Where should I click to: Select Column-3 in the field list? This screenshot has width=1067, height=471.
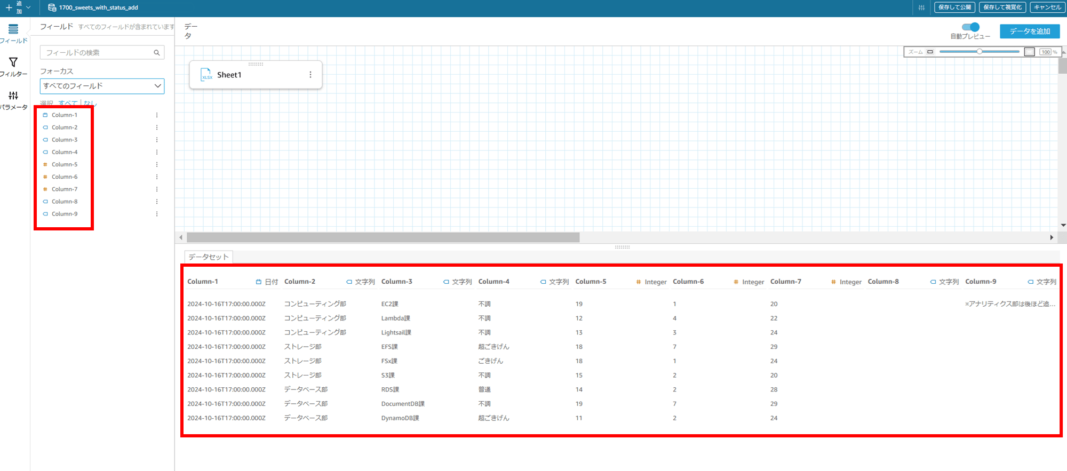click(65, 140)
